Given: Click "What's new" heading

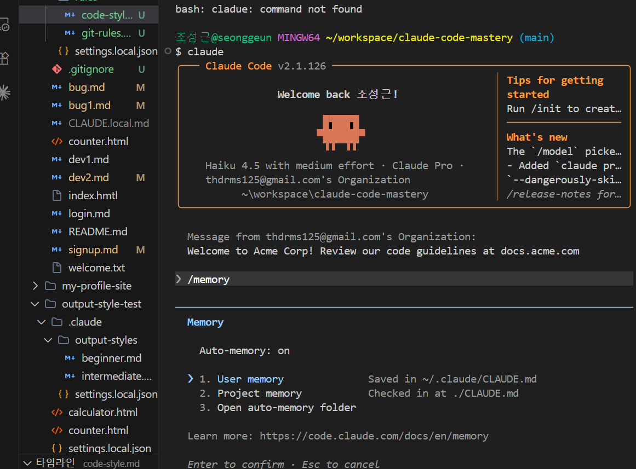Looking at the screenshot, I should pyautogui.click(x=537, y=137).
